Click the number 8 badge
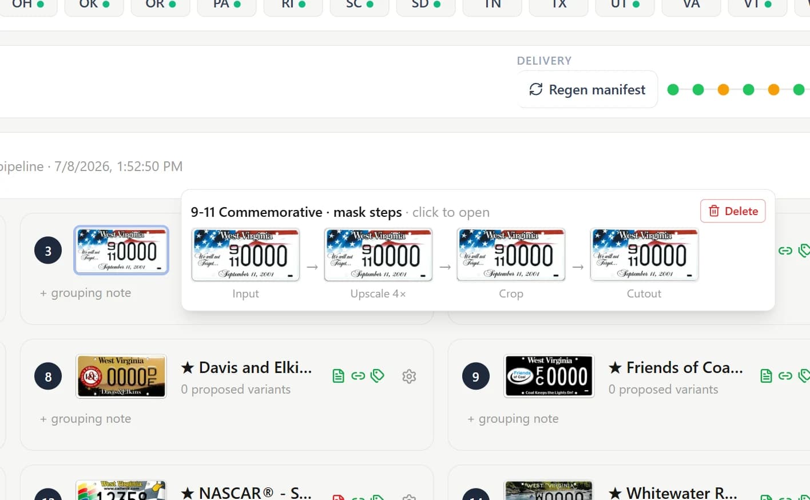Screen dimensions: 810x500 48,376
